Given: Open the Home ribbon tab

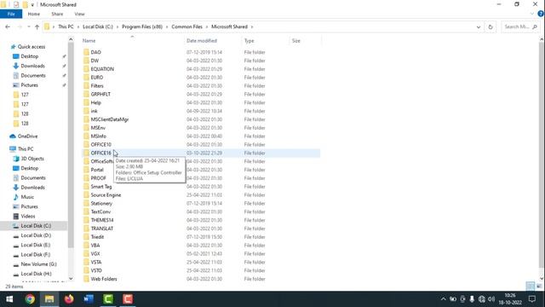Looking at the screenshot, I should click(34, 14).
